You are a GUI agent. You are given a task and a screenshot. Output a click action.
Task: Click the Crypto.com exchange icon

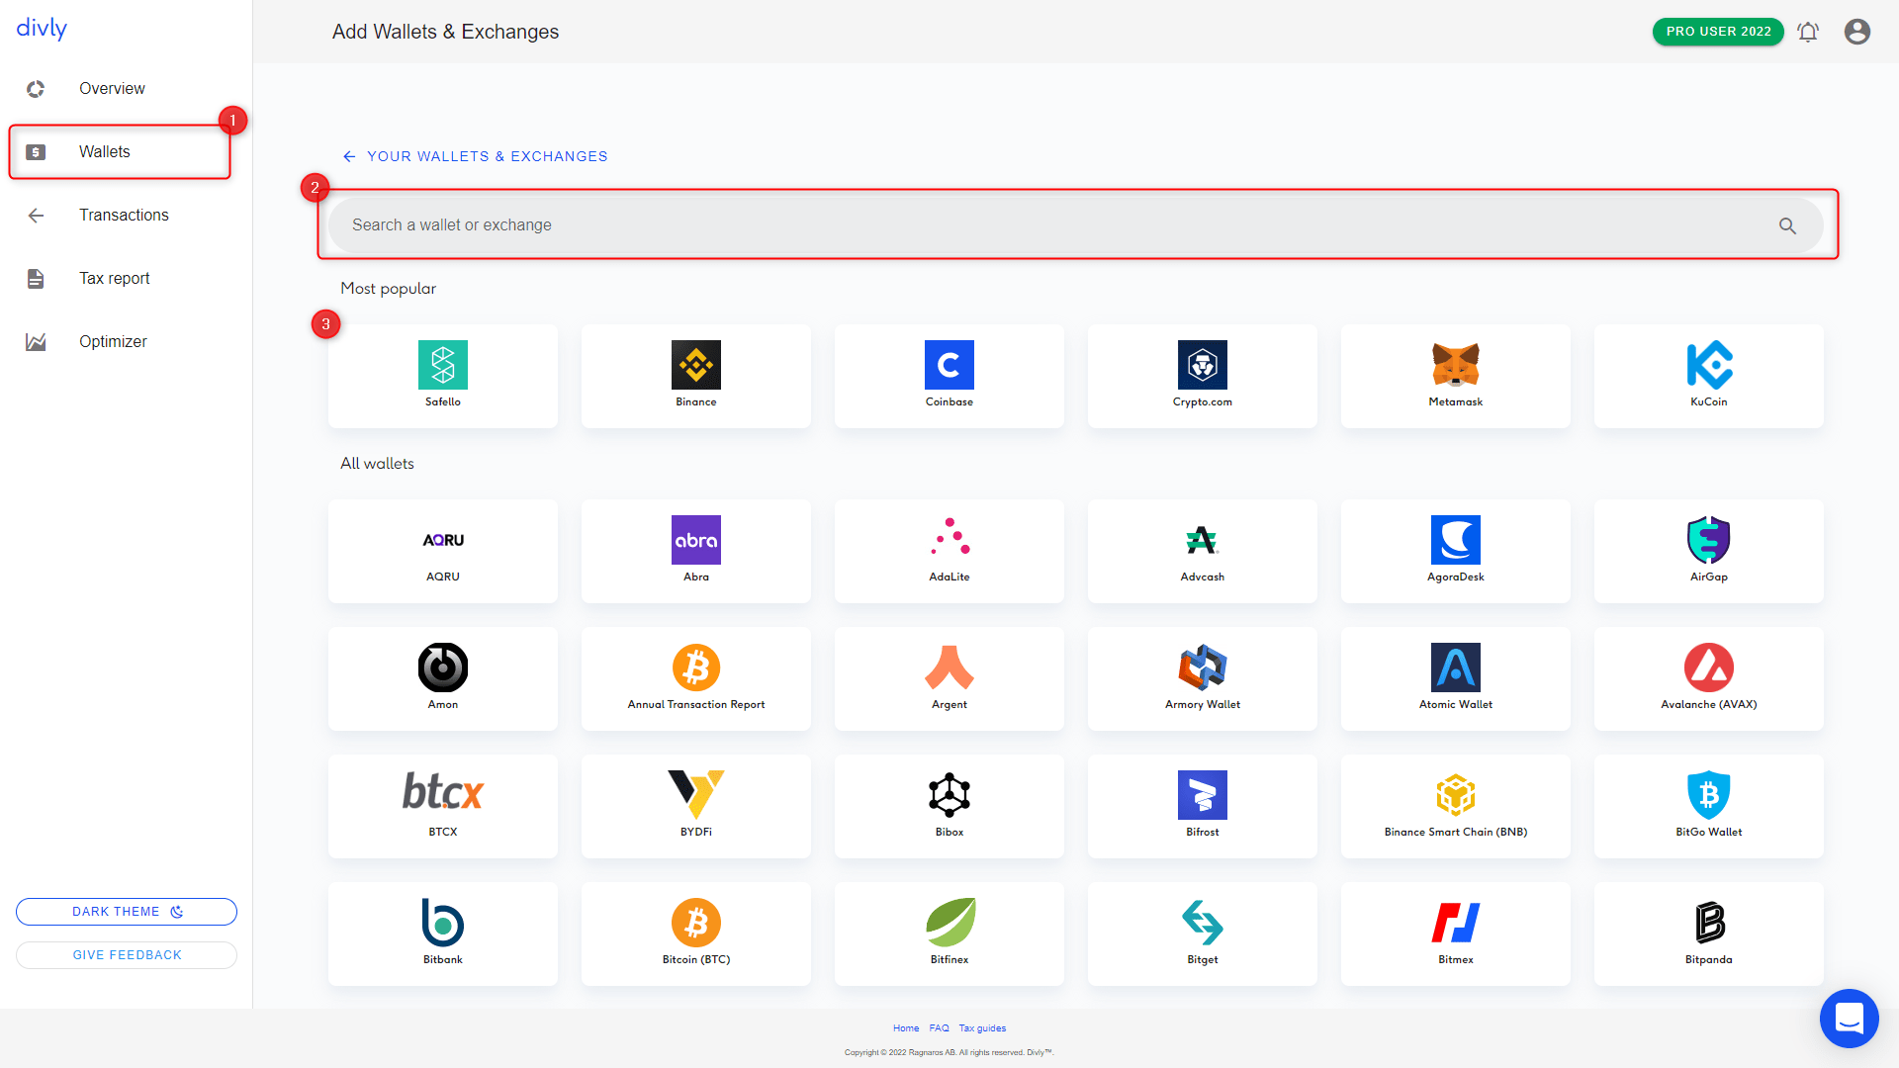tap(1202, 363)
